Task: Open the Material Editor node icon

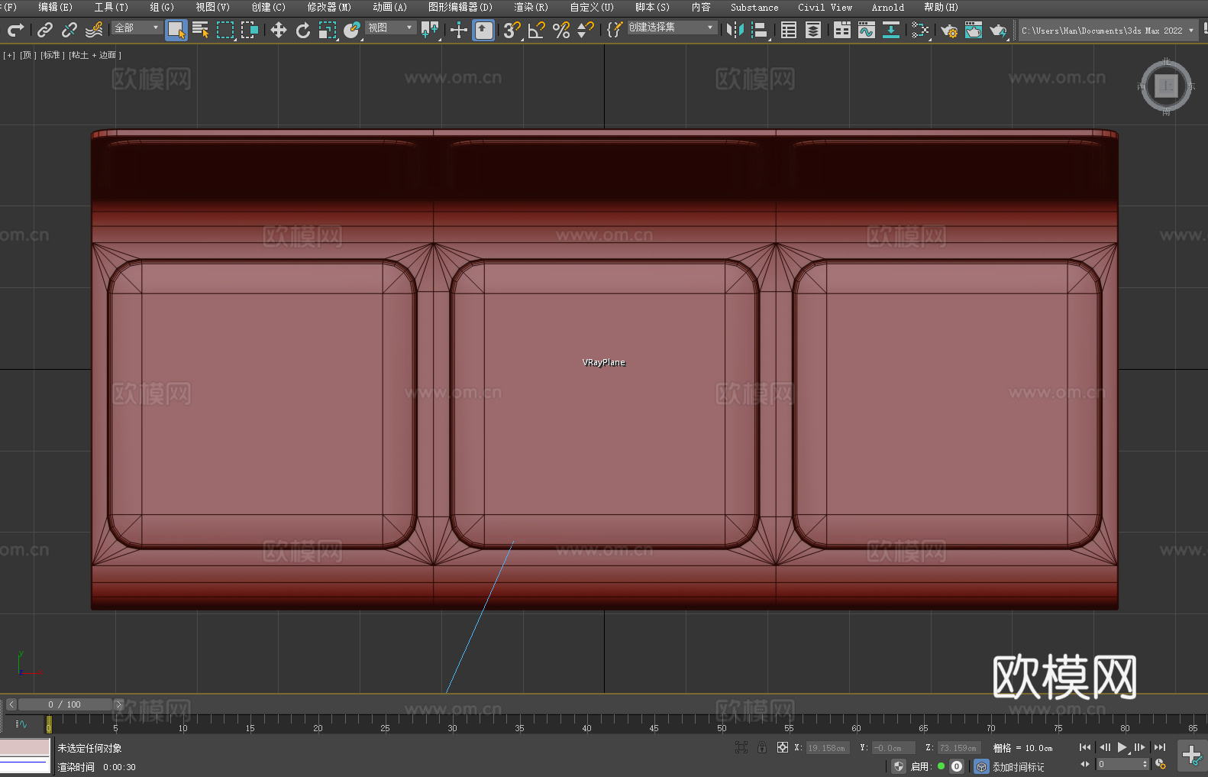Action: pyautogui.click(x=920, y=30)
